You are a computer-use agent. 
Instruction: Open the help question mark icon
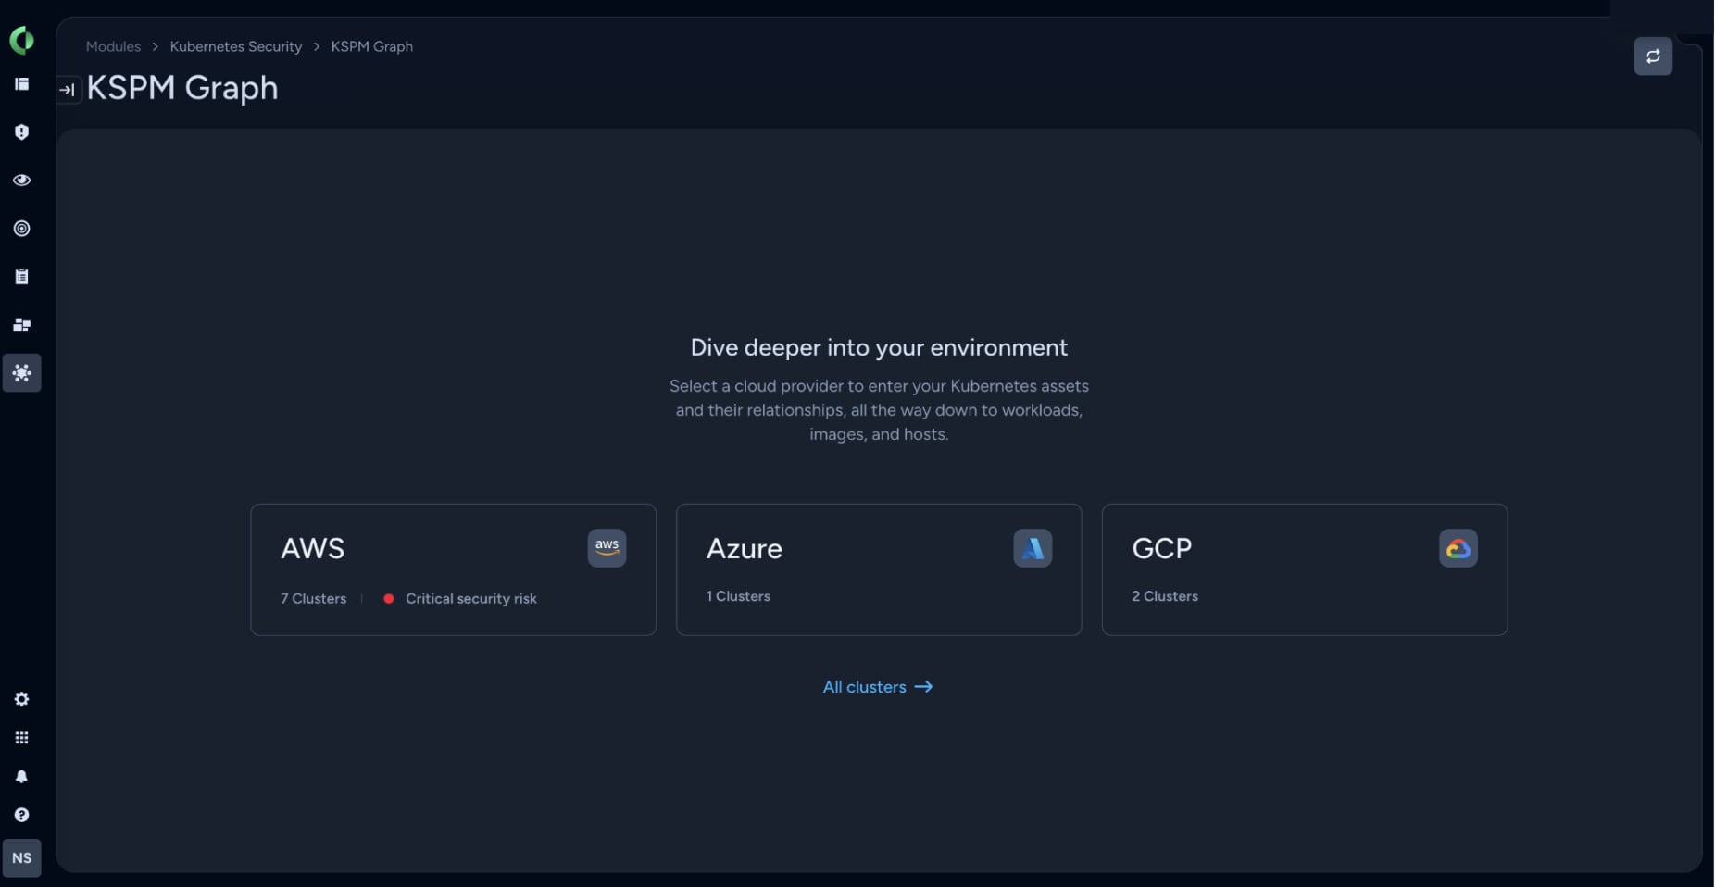pos(21,815)
